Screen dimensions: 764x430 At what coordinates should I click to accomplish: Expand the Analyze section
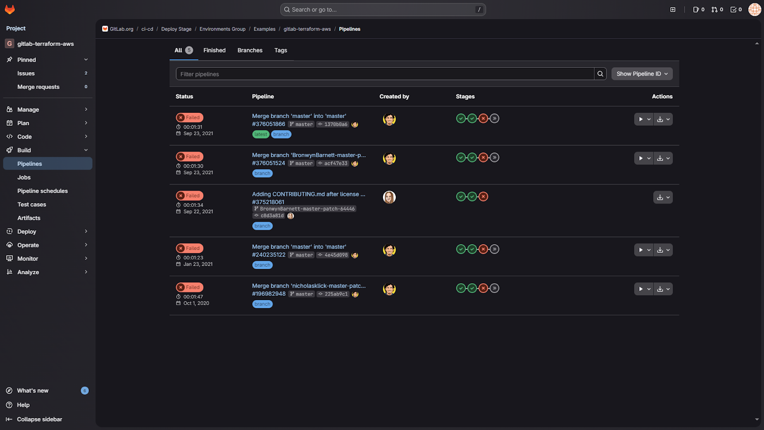pos(48,272)
